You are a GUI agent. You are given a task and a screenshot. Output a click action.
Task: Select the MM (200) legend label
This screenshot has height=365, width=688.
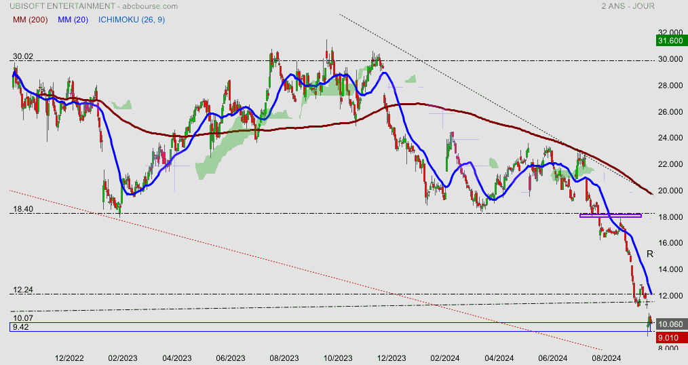click(x=31, y=20)
